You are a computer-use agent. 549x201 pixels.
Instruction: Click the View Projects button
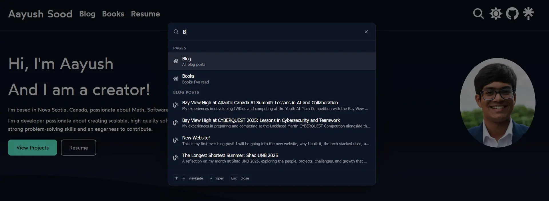tap(33, 148)
